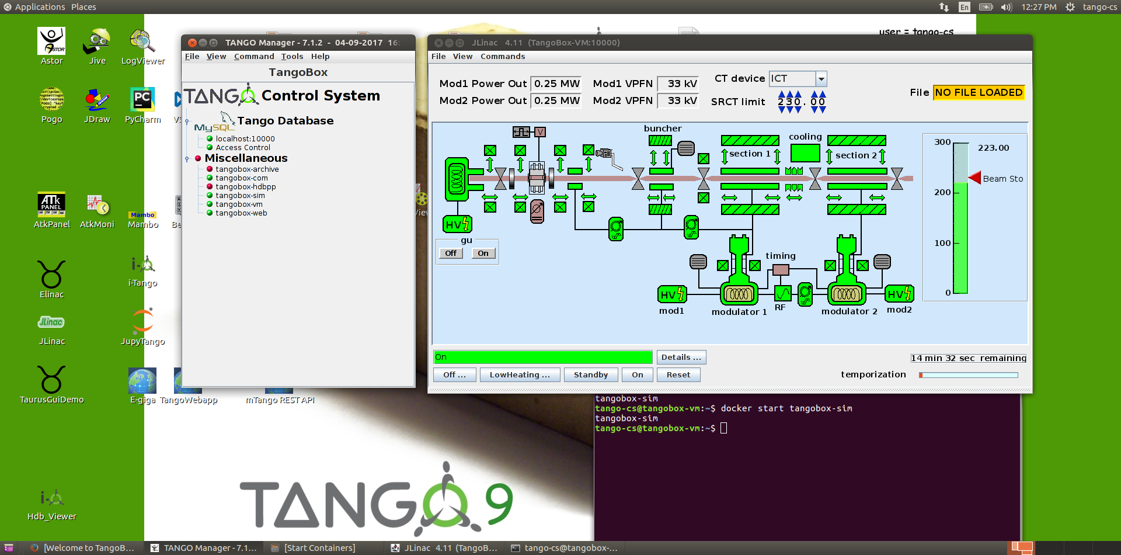Turn the gun On
Image resolution: width=1121 pixels, height=555 pixels.
(483, 254)
